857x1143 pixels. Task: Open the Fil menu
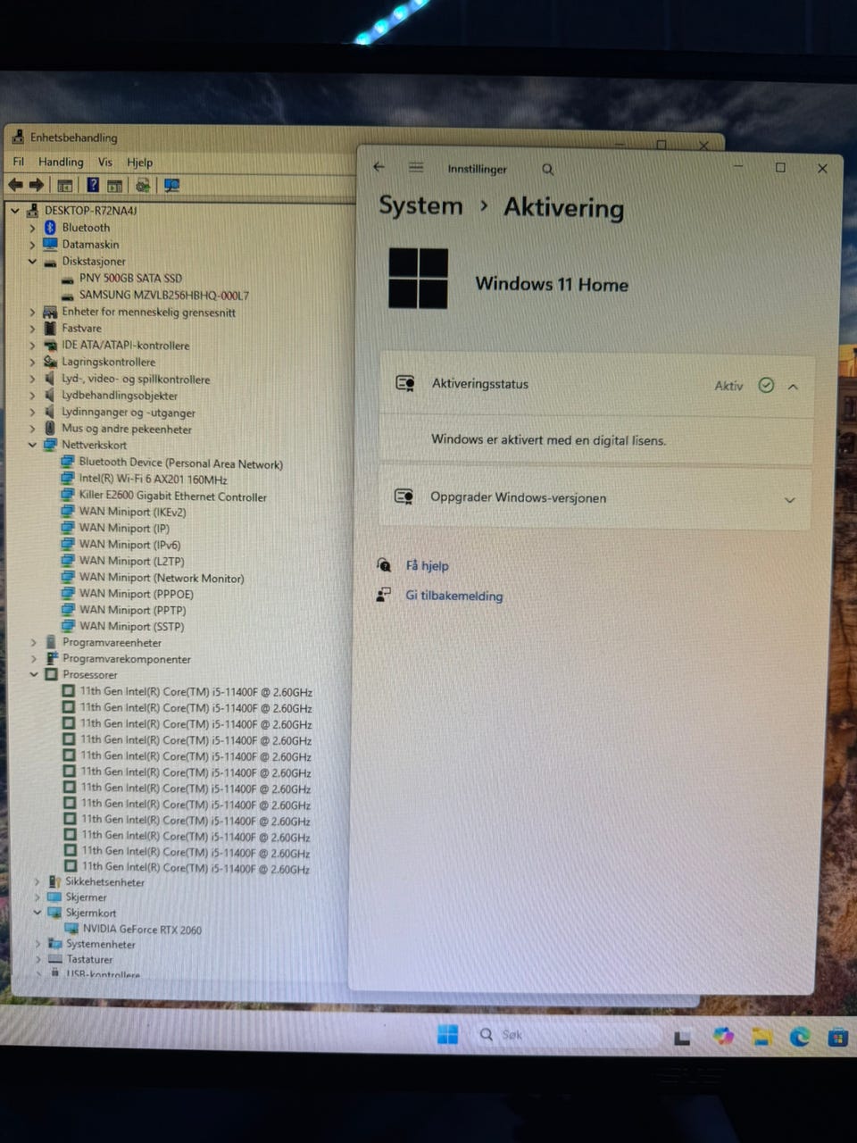(19, 162)
